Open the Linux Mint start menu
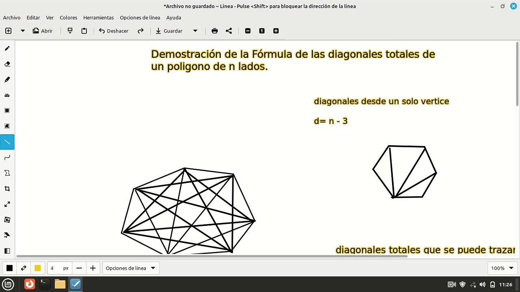 pos(9,284)
